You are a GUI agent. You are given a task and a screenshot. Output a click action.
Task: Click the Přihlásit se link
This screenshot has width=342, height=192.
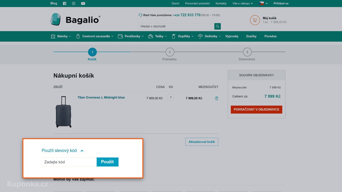(x=281, y=3)
